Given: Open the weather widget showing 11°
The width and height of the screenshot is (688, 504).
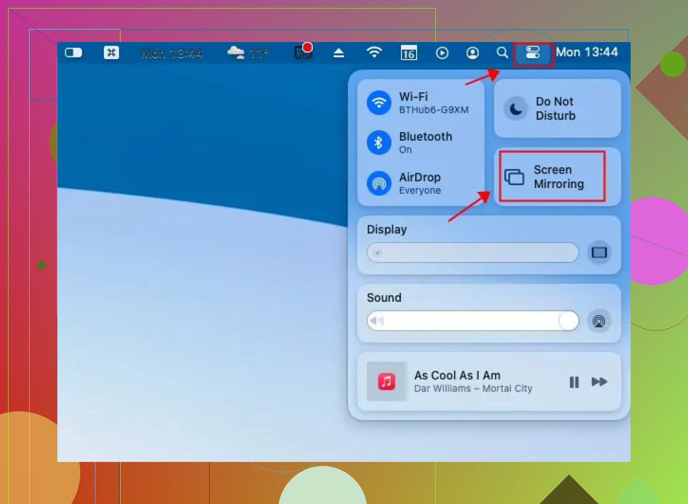Looking at the screenshot, I should click(x=248, y=54).
